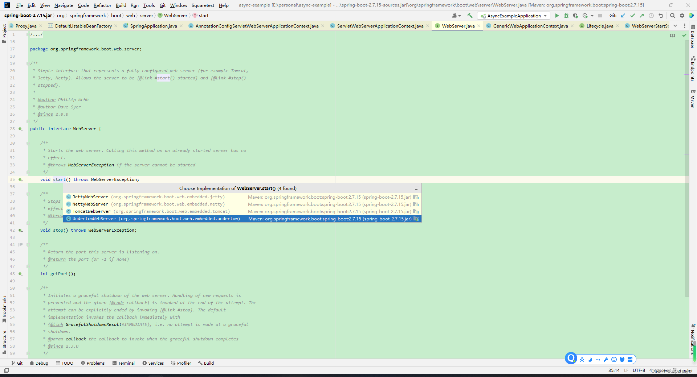Click the colorful JetBrains icon at toolbar end
697x377 pixels.
(x=692, y=16)
